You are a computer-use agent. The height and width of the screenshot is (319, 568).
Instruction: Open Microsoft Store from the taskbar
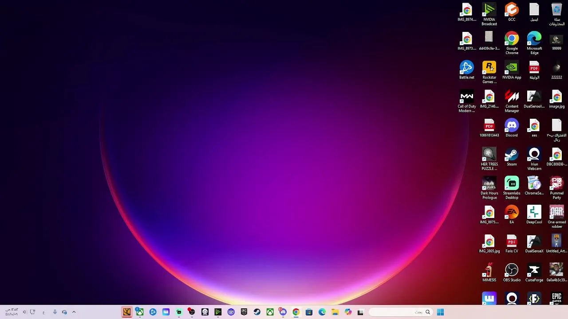309,312
